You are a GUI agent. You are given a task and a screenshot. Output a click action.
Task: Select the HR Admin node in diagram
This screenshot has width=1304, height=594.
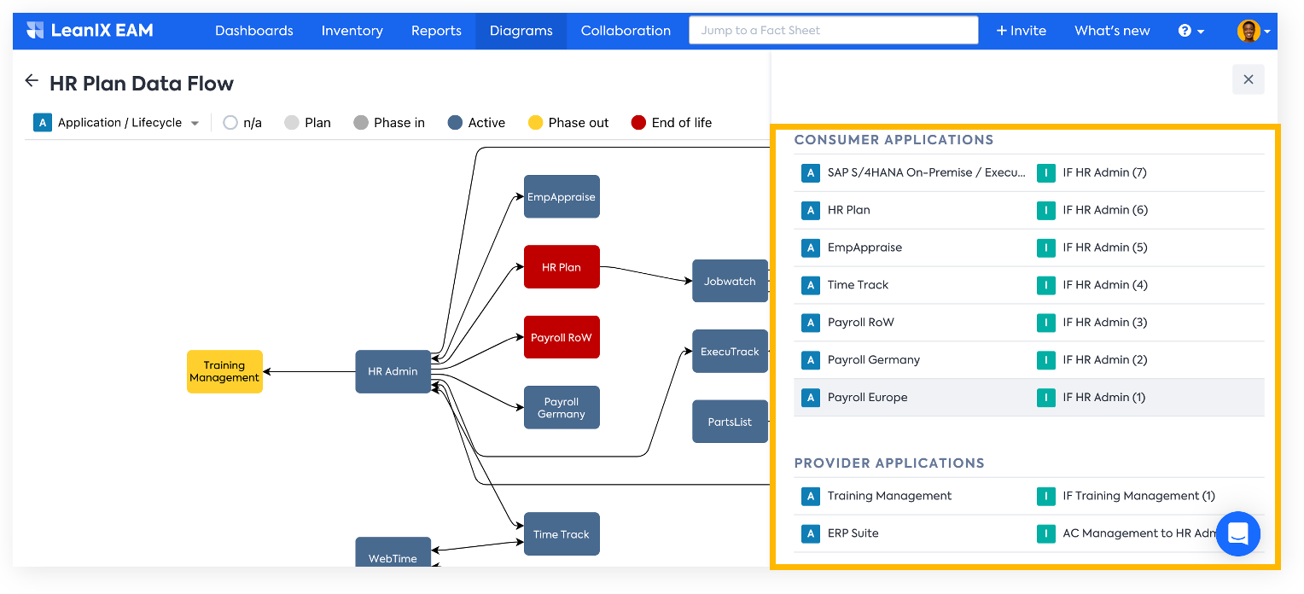(393, 372)
